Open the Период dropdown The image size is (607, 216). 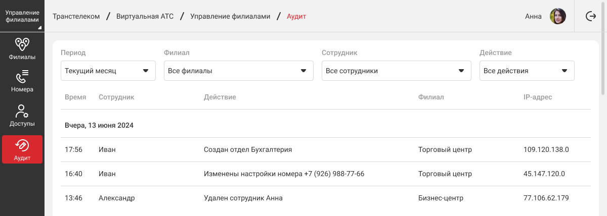click(x=108, y=71)
